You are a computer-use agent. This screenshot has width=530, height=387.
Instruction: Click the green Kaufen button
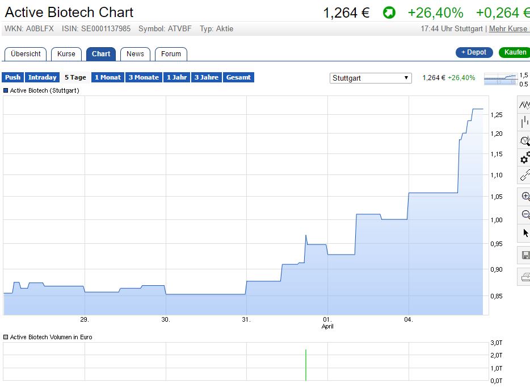514,52
